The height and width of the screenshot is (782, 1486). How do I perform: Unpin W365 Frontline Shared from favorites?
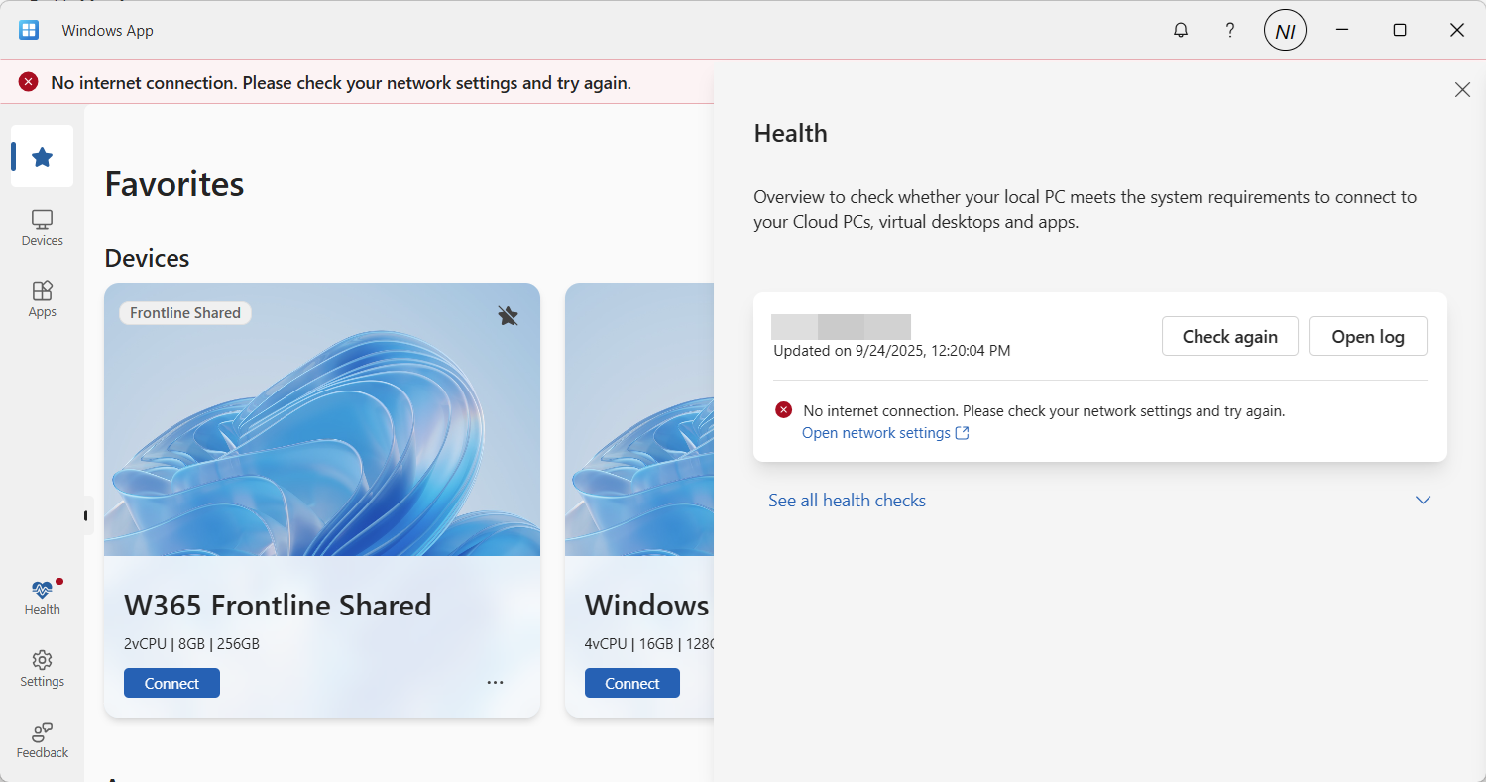click(508, 315)
